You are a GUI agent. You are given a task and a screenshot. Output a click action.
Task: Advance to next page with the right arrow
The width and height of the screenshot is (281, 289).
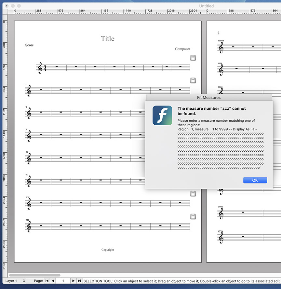pyautogui.click(x=73, y=281)
